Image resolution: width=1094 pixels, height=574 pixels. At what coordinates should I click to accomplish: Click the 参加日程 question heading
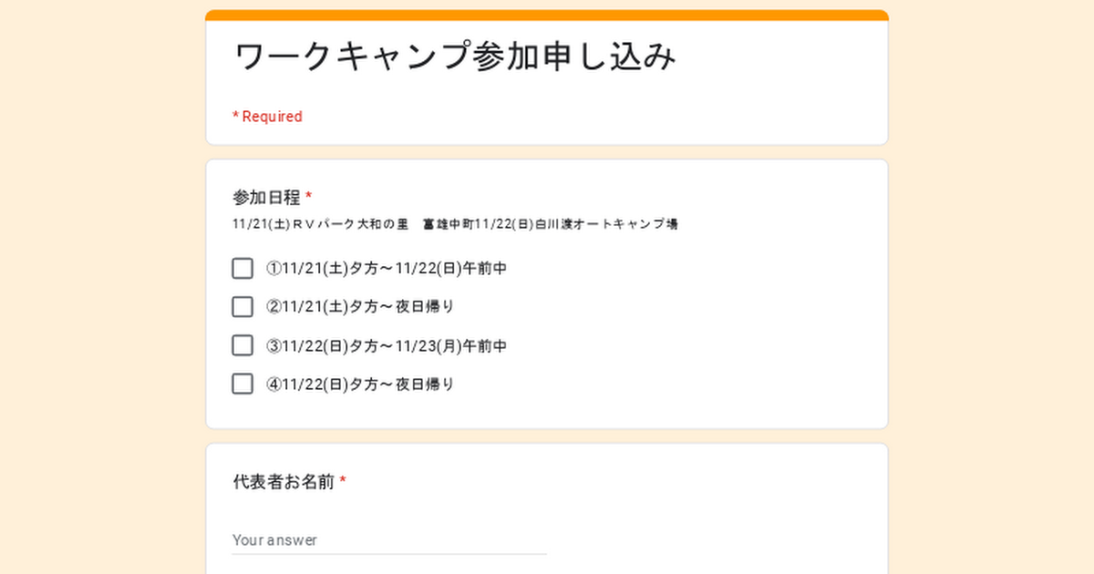click(x=266, y=197)
